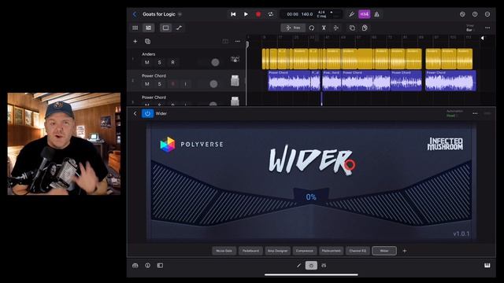Open the Automation Read mode dropdown
Screen dimensions: 504x283
454,113
